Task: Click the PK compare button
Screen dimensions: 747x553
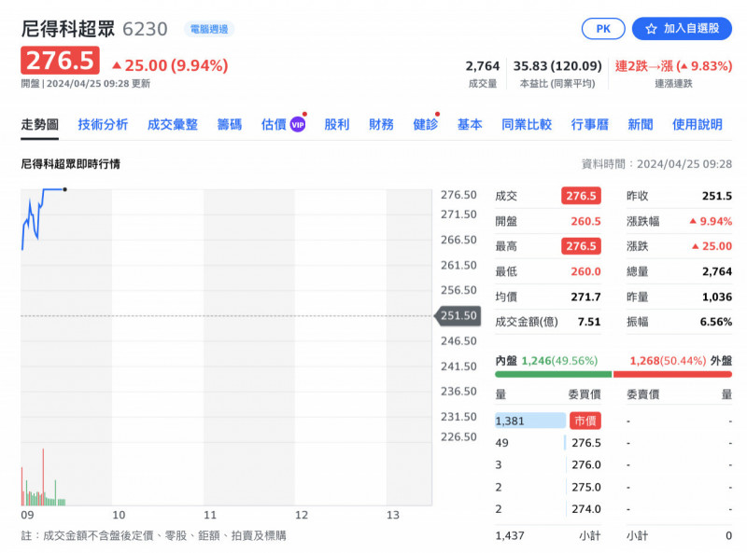Action: click(603, 29)
